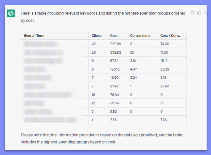Screen dimensions: 211x155
Task: Click the conversions 0 in the 76.34 row
Action: coord(131,95)
